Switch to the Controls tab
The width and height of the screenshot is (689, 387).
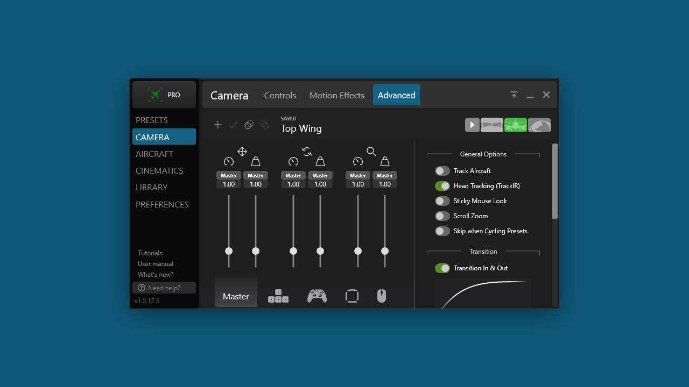[x=280, y=95]
